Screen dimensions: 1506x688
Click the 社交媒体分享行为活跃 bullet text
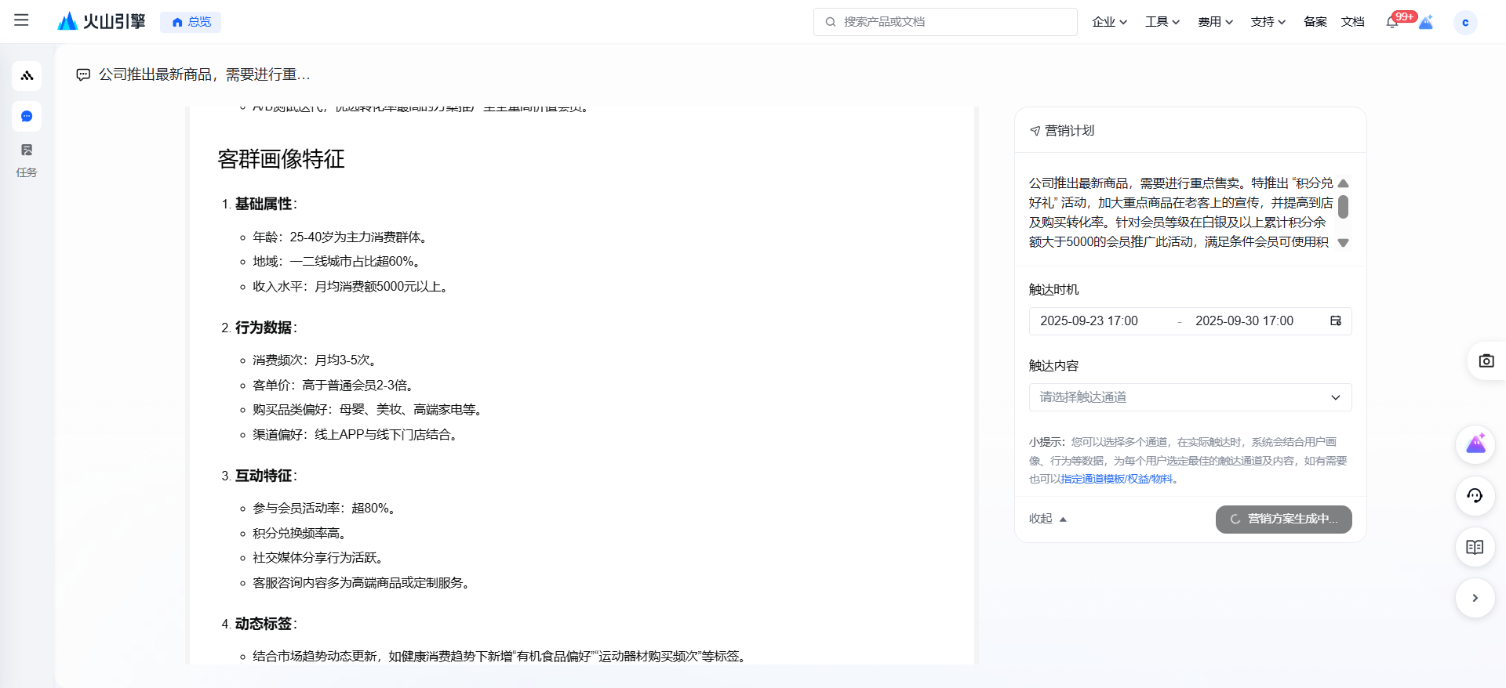319,558
